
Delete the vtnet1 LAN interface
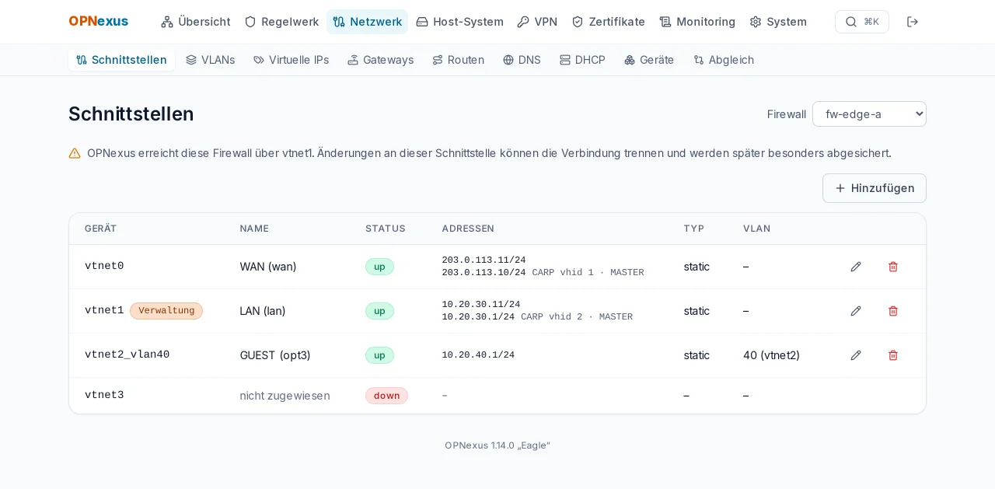click(x=893, y=311)
